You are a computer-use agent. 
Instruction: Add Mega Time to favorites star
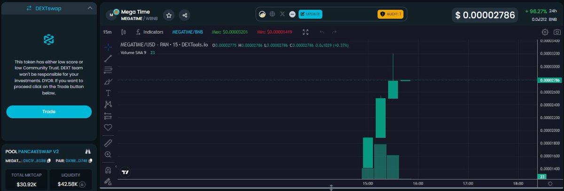tap(169, 15)
